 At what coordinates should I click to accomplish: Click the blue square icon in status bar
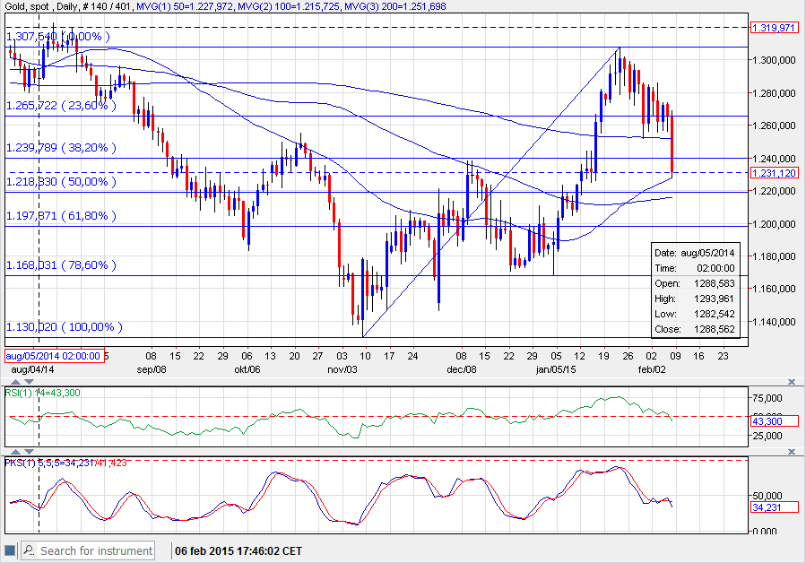[9, 550]
